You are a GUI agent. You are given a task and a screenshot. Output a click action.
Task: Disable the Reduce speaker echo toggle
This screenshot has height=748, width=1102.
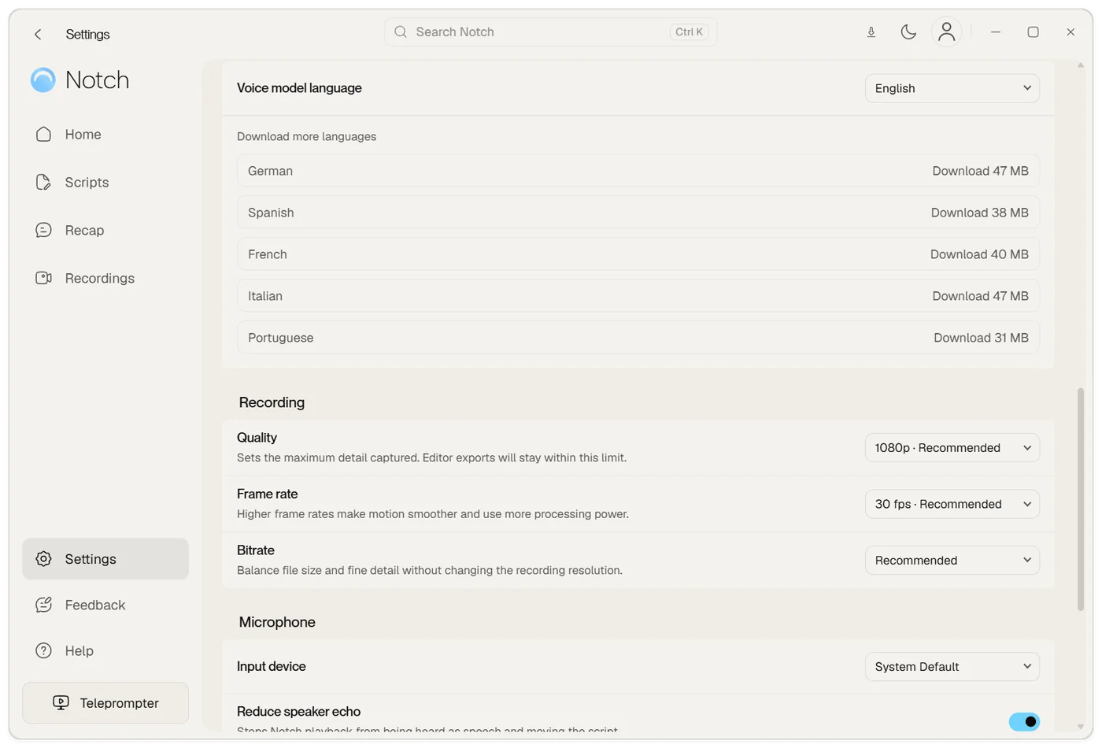[x=1024, y=721]
